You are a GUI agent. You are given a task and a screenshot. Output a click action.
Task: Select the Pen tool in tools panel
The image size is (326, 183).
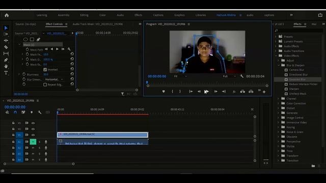tap(6, 60)
